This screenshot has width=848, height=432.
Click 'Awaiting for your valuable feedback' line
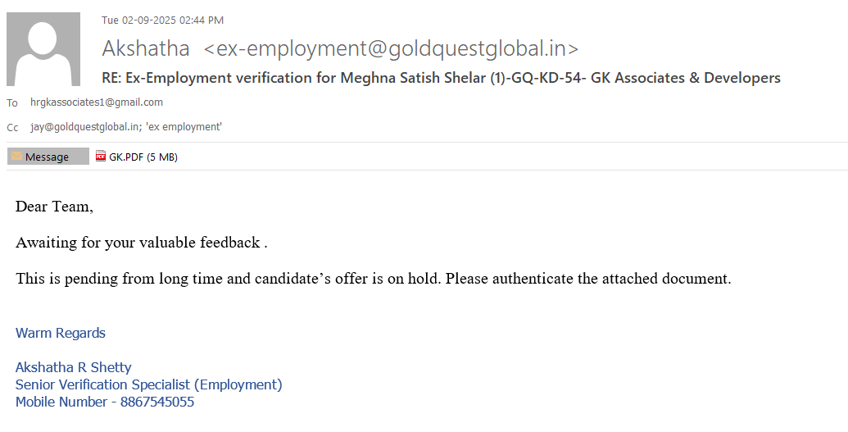(x=141, y=243)
